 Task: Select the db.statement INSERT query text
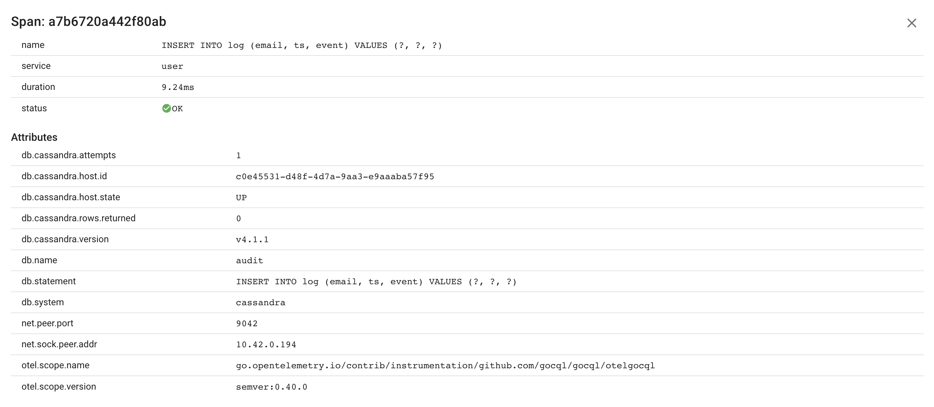tap(376, 282)
